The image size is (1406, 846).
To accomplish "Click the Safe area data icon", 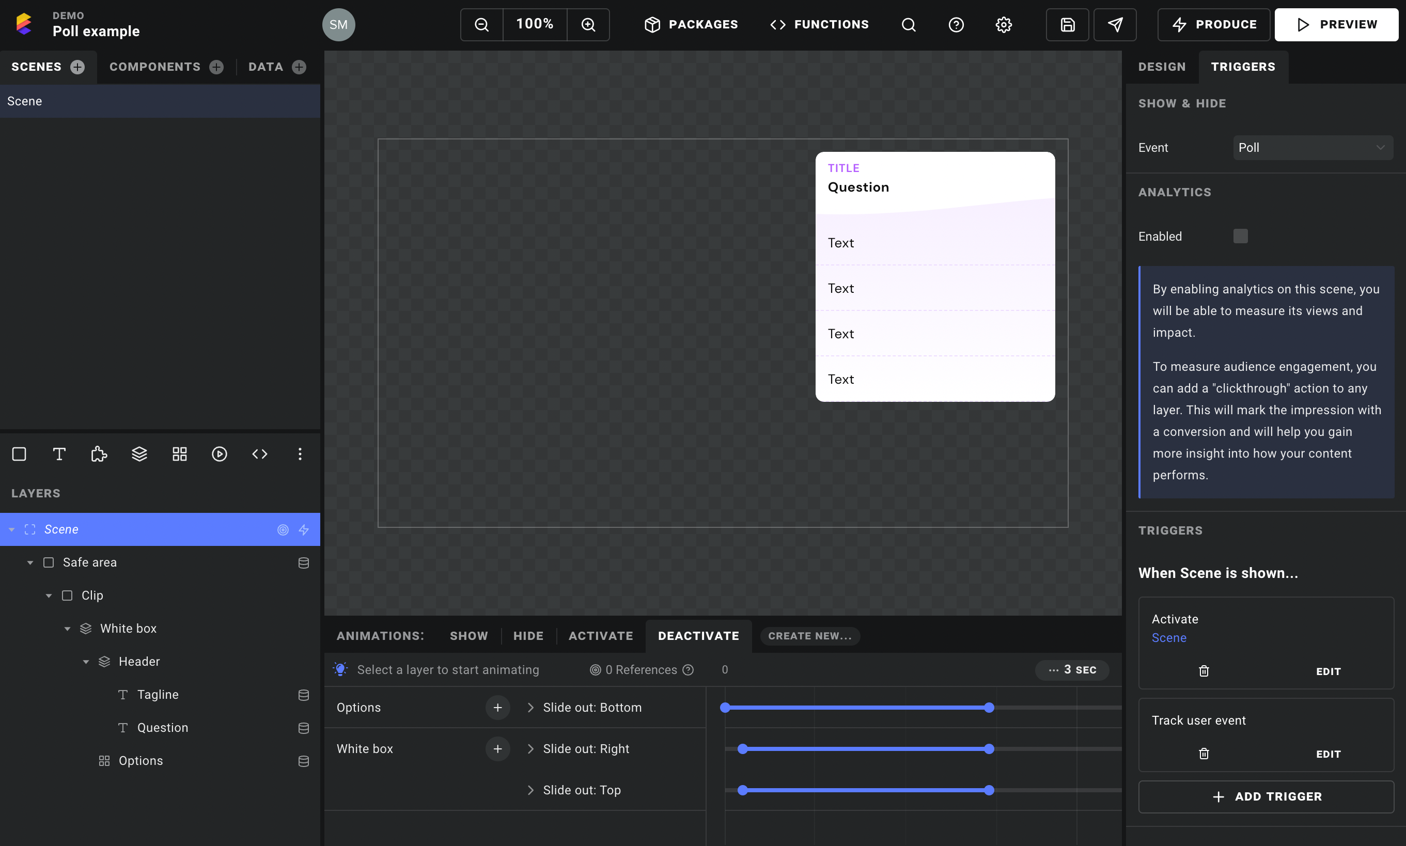I will coord(304,562).
